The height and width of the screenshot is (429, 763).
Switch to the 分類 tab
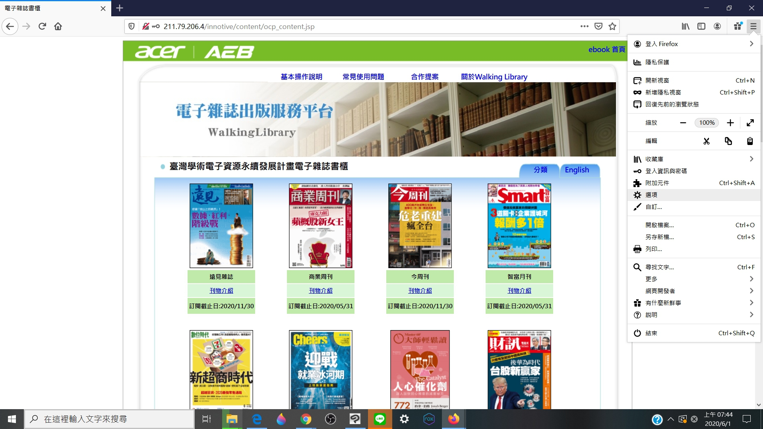[x=540, y=170]
